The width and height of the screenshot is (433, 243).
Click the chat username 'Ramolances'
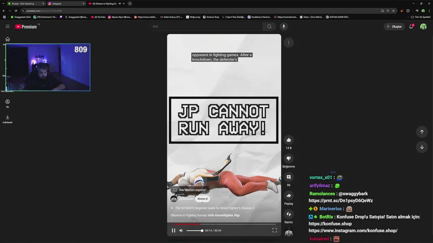point(322,194)
